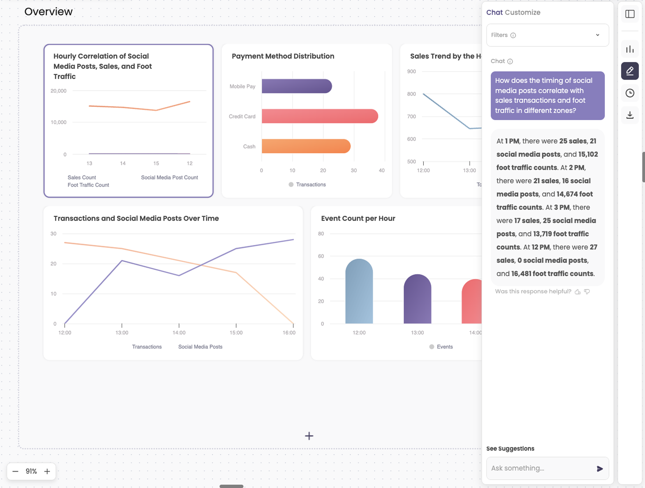
Task: Send a message using the arrow icon
Action: tap(599, 469)
